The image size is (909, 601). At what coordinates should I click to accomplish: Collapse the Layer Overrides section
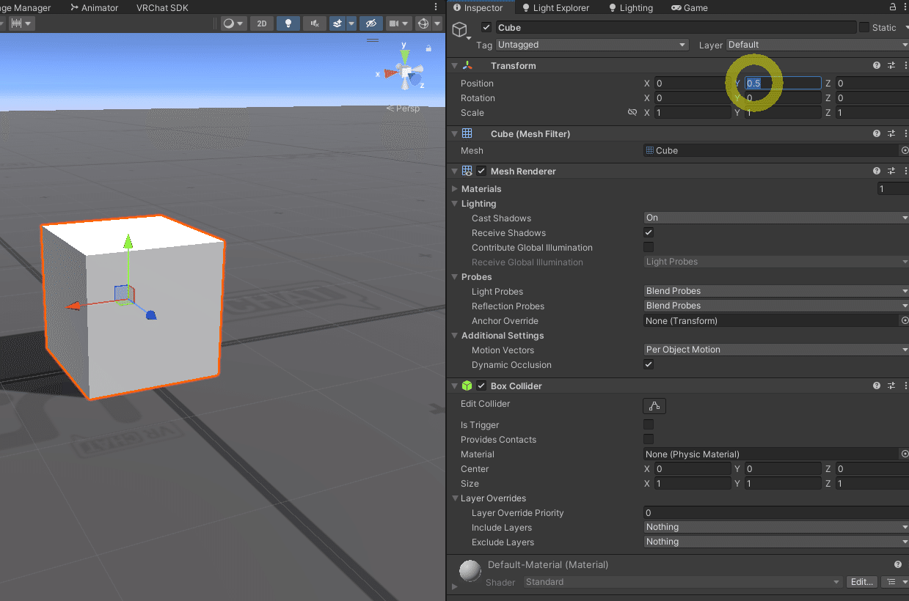pos(455,498)
